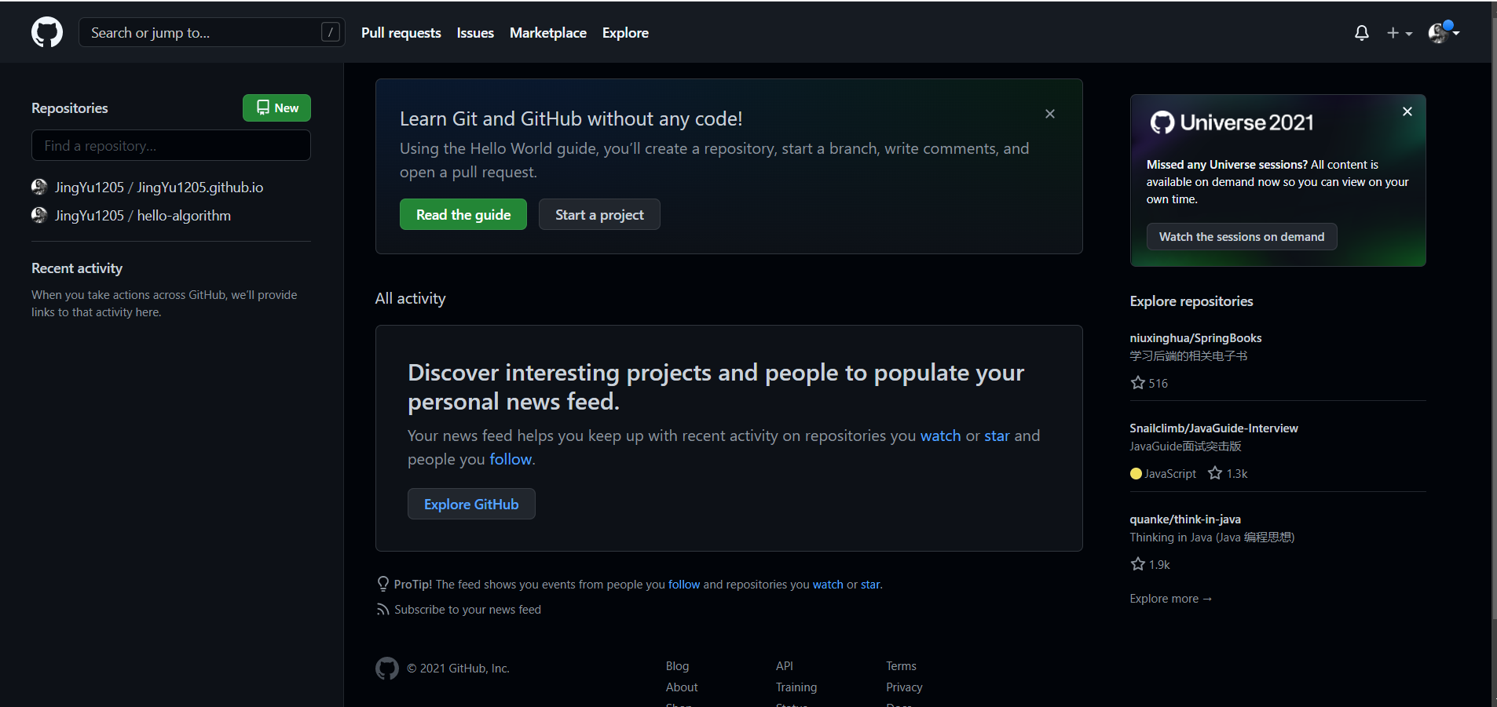Open the user avatar profile menu
1497x707 pixels.
pyautogui.click(x=1444, y=32)
